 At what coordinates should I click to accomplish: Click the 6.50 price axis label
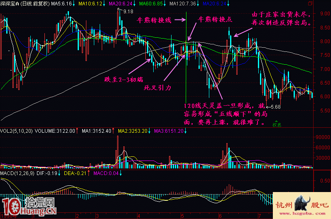[x=325, y=83]
